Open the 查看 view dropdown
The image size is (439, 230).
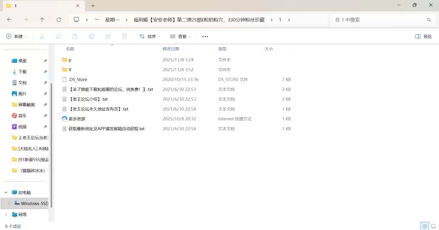pyautogui.click(x=181, y=36)
